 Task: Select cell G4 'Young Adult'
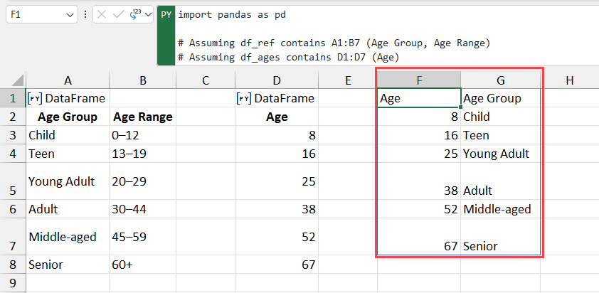pyautogui.click(x=500, y=154)
